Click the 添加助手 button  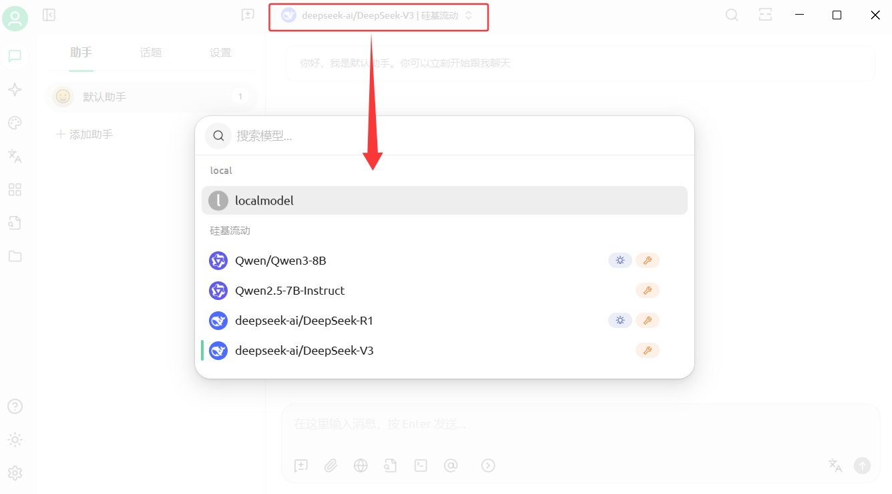[x=85, y=135]
